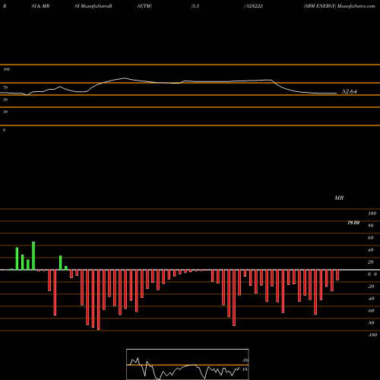
Task: Click the MR chart title label
Action: [x=339, y=198]
